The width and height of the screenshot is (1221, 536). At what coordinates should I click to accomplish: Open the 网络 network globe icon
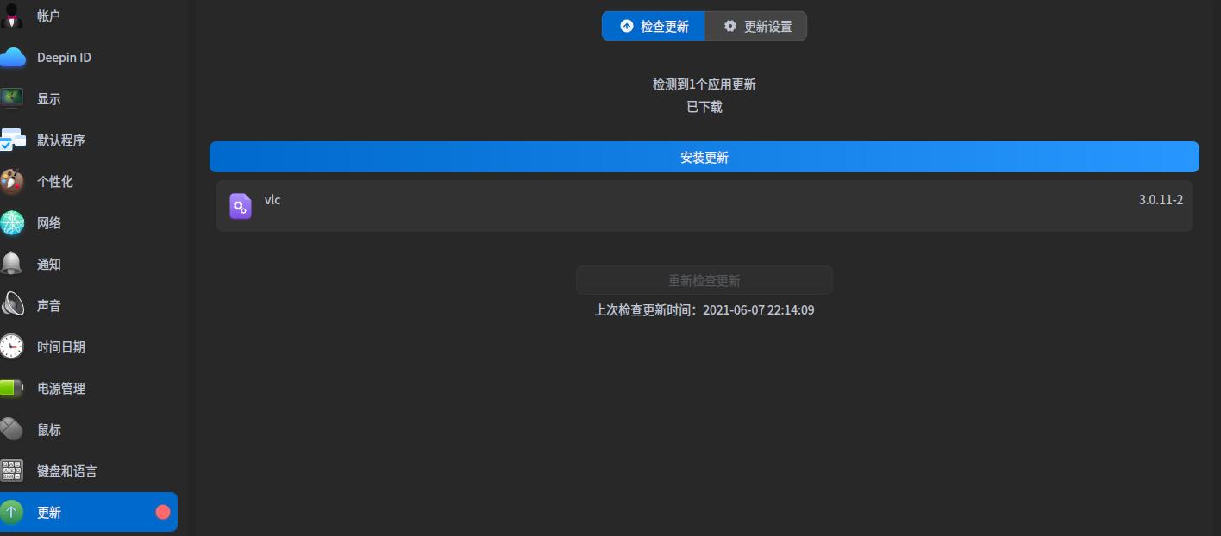12,222
